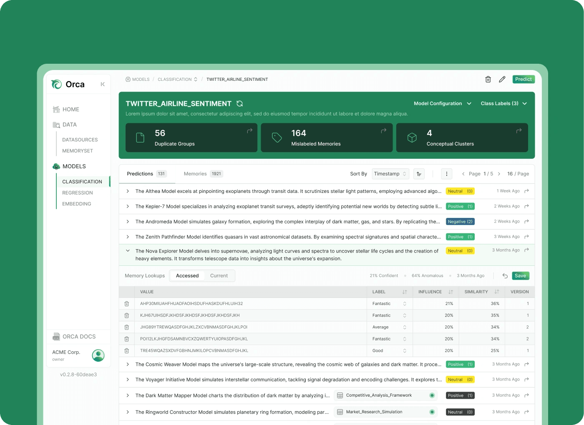Screen dimensions: 584x425
Task: Delete the model using the header trash icon
Action: pos(488,79)
